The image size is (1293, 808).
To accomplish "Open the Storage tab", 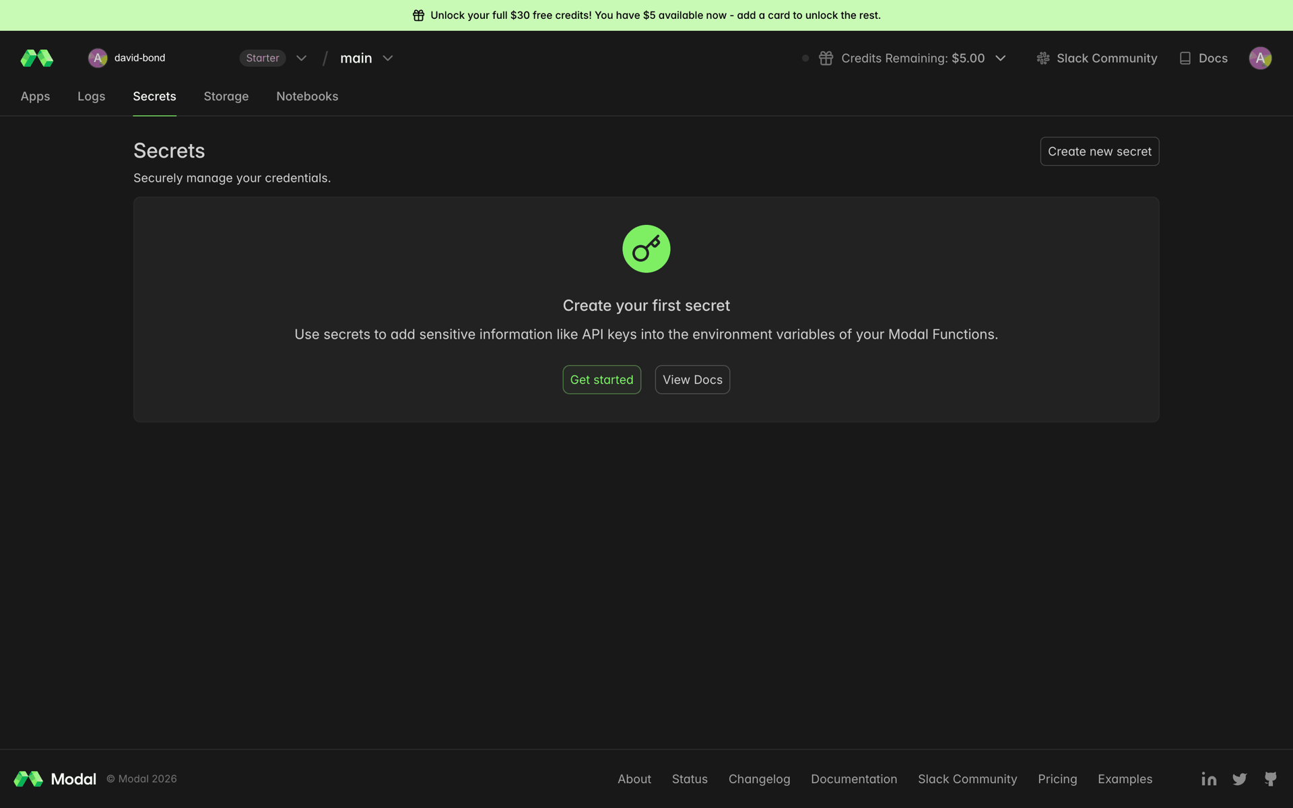I will coord(226,96).
